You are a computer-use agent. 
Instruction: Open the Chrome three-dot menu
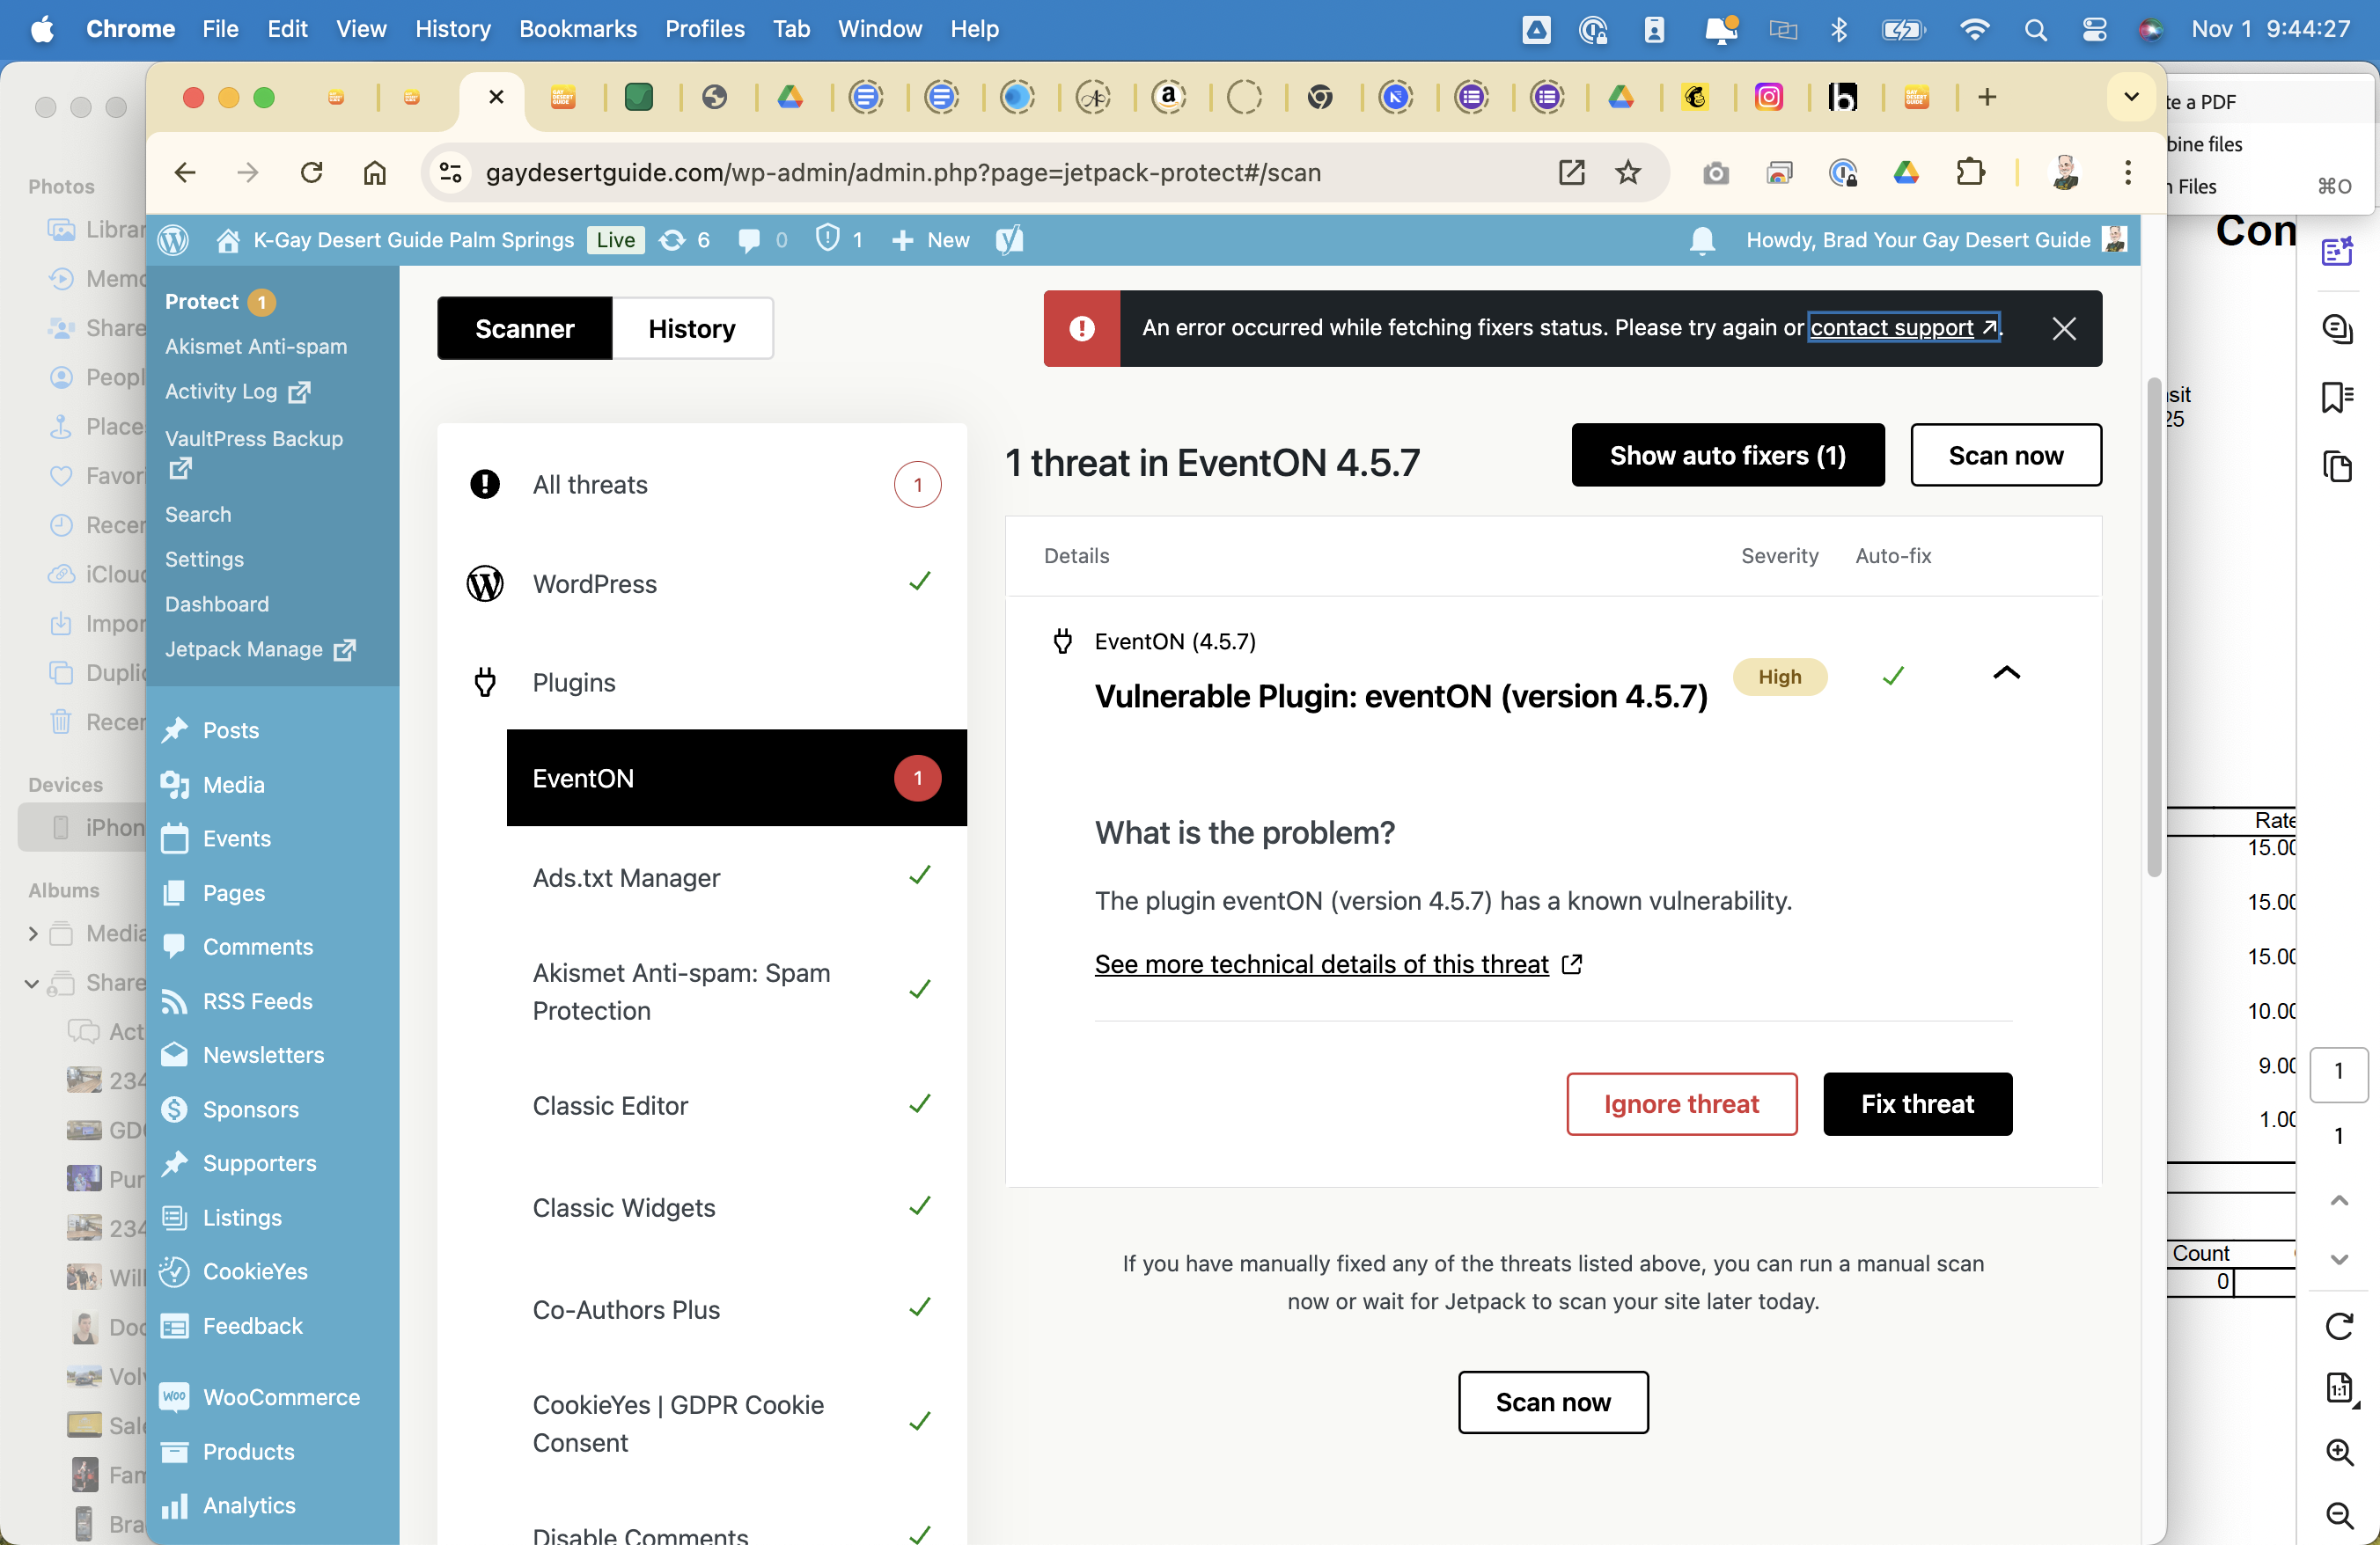[2128, 172]
